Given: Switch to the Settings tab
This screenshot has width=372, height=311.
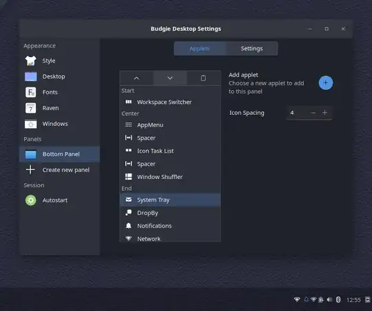Looking at the screenshot, I should tap(251, 49).
